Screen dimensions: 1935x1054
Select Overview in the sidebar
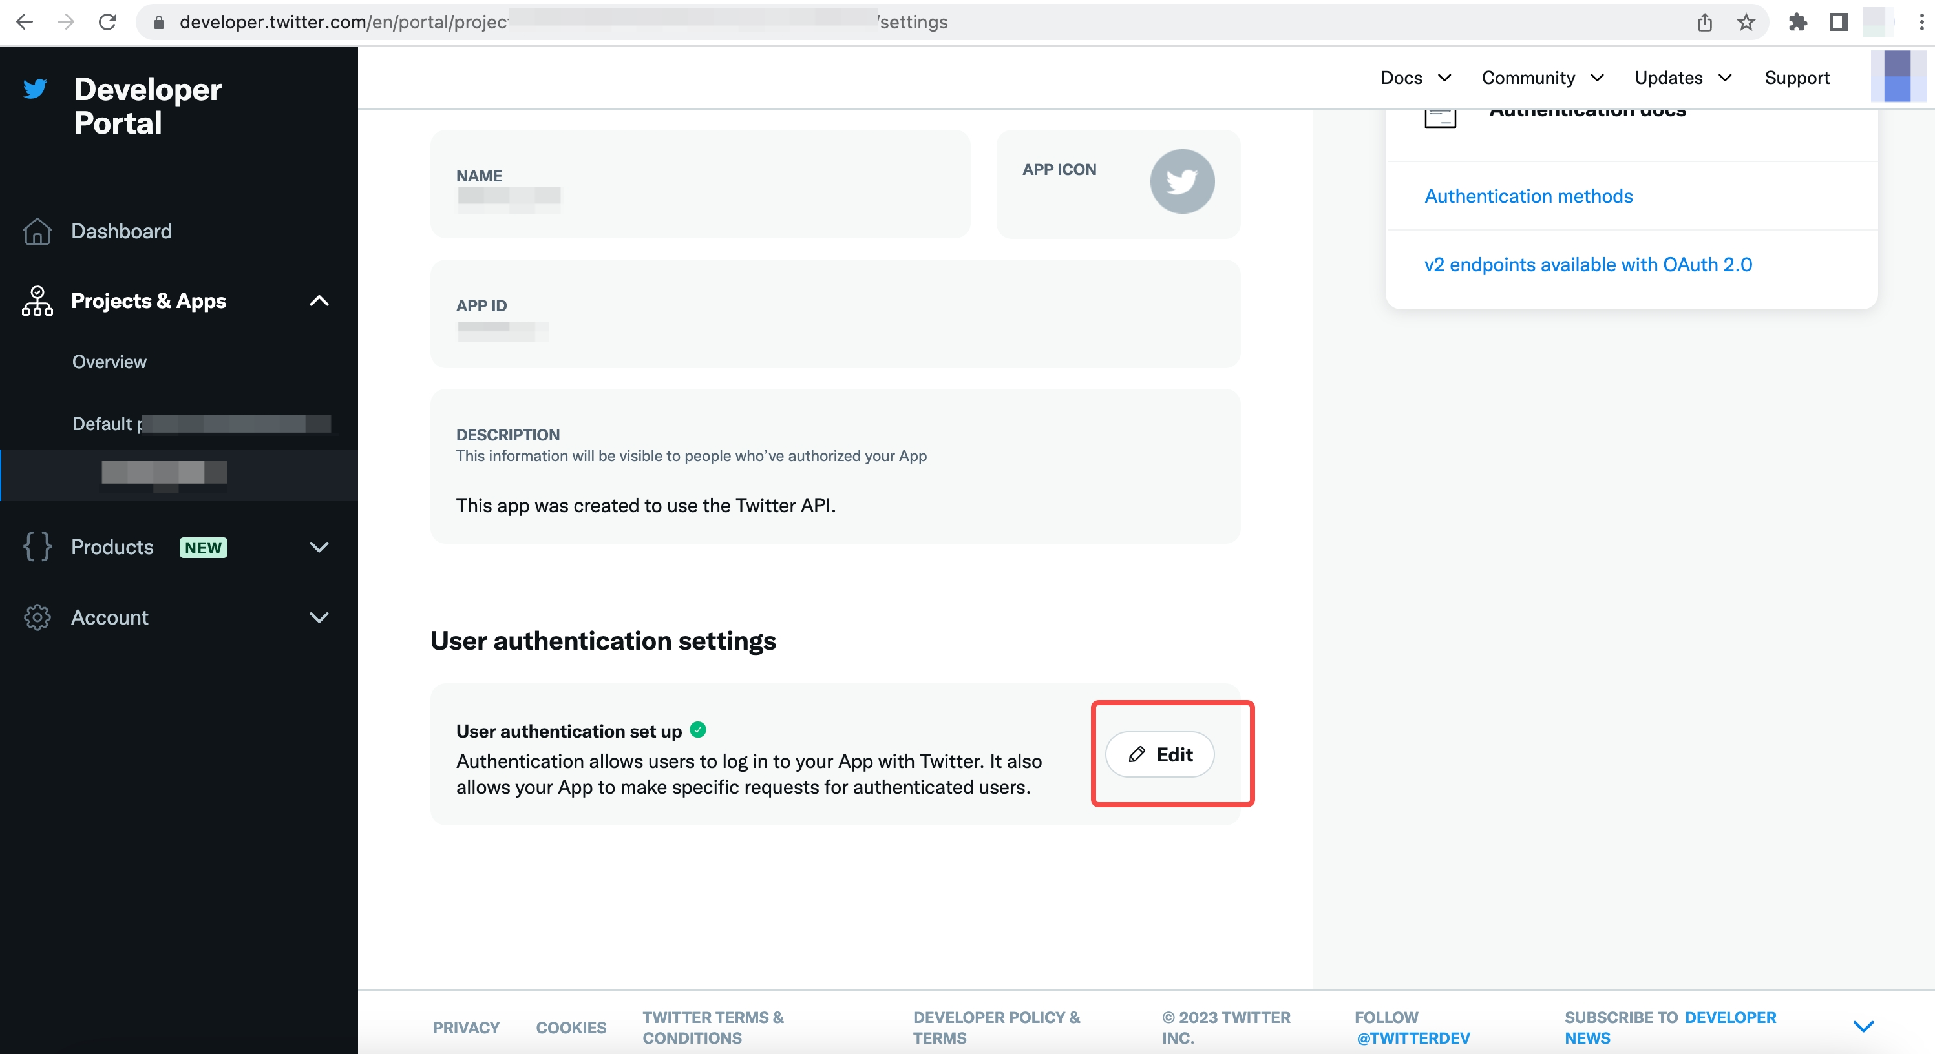pyautogui.click(x=110, y=362)
